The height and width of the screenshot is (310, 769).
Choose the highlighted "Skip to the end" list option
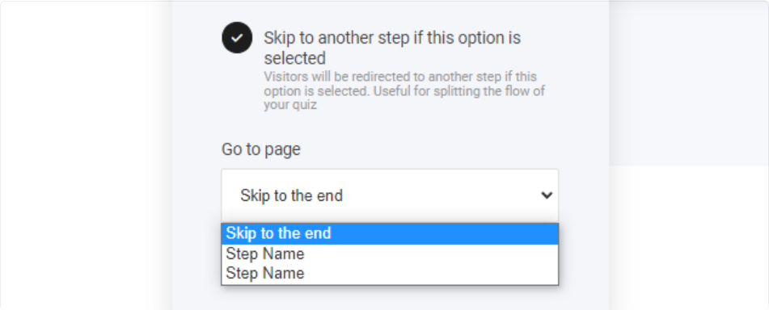[x=390, y=233]
